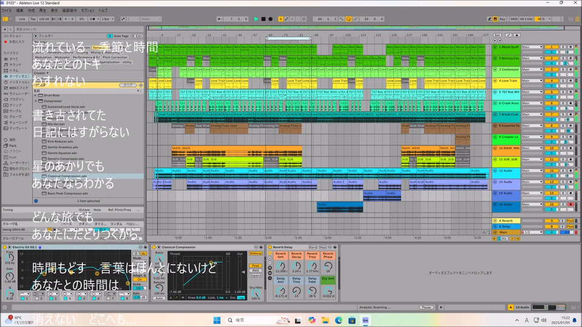Toggle the computer MIDI keyboard icon
The height and width of the screenshot is (327, 582).
click(495, 19)
